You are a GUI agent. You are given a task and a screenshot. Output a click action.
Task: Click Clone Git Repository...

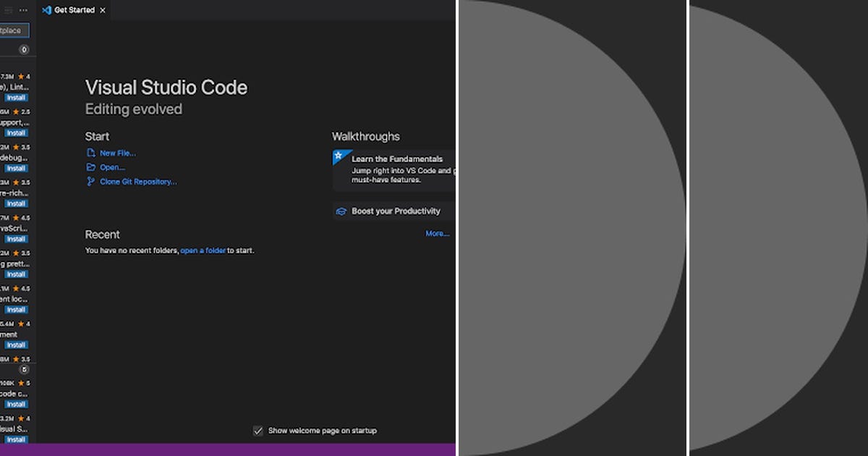pos(138,182)
